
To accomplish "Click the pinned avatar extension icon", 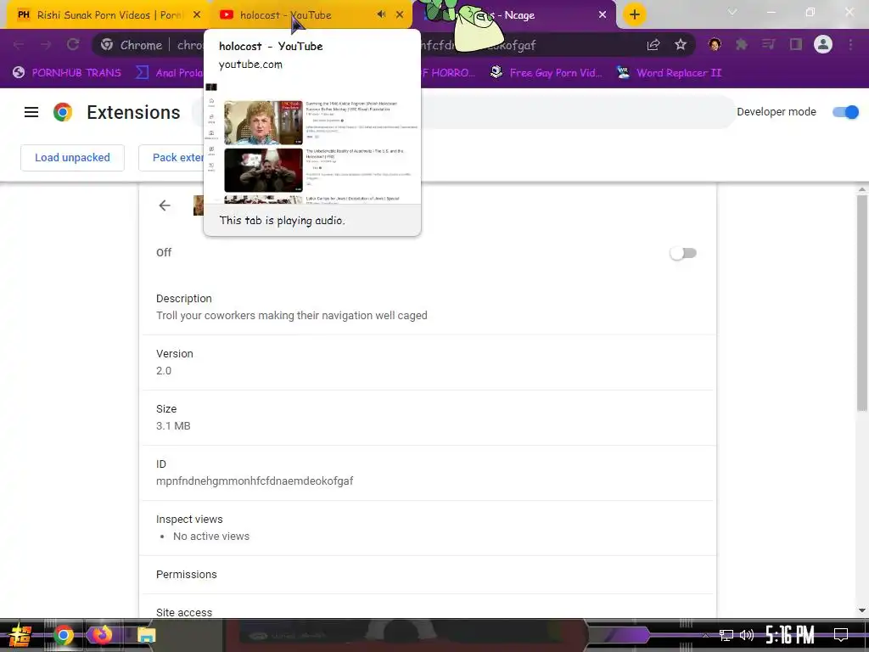I will (x=715, y=45).
